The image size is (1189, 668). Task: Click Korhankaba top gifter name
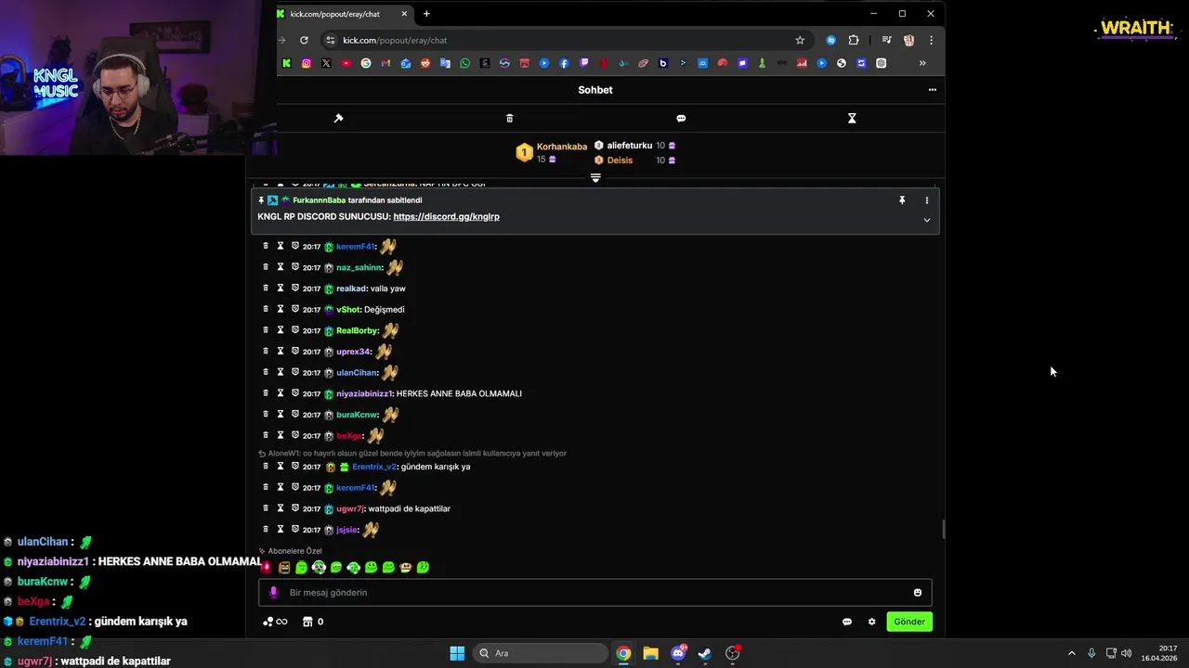click(562, 147)
